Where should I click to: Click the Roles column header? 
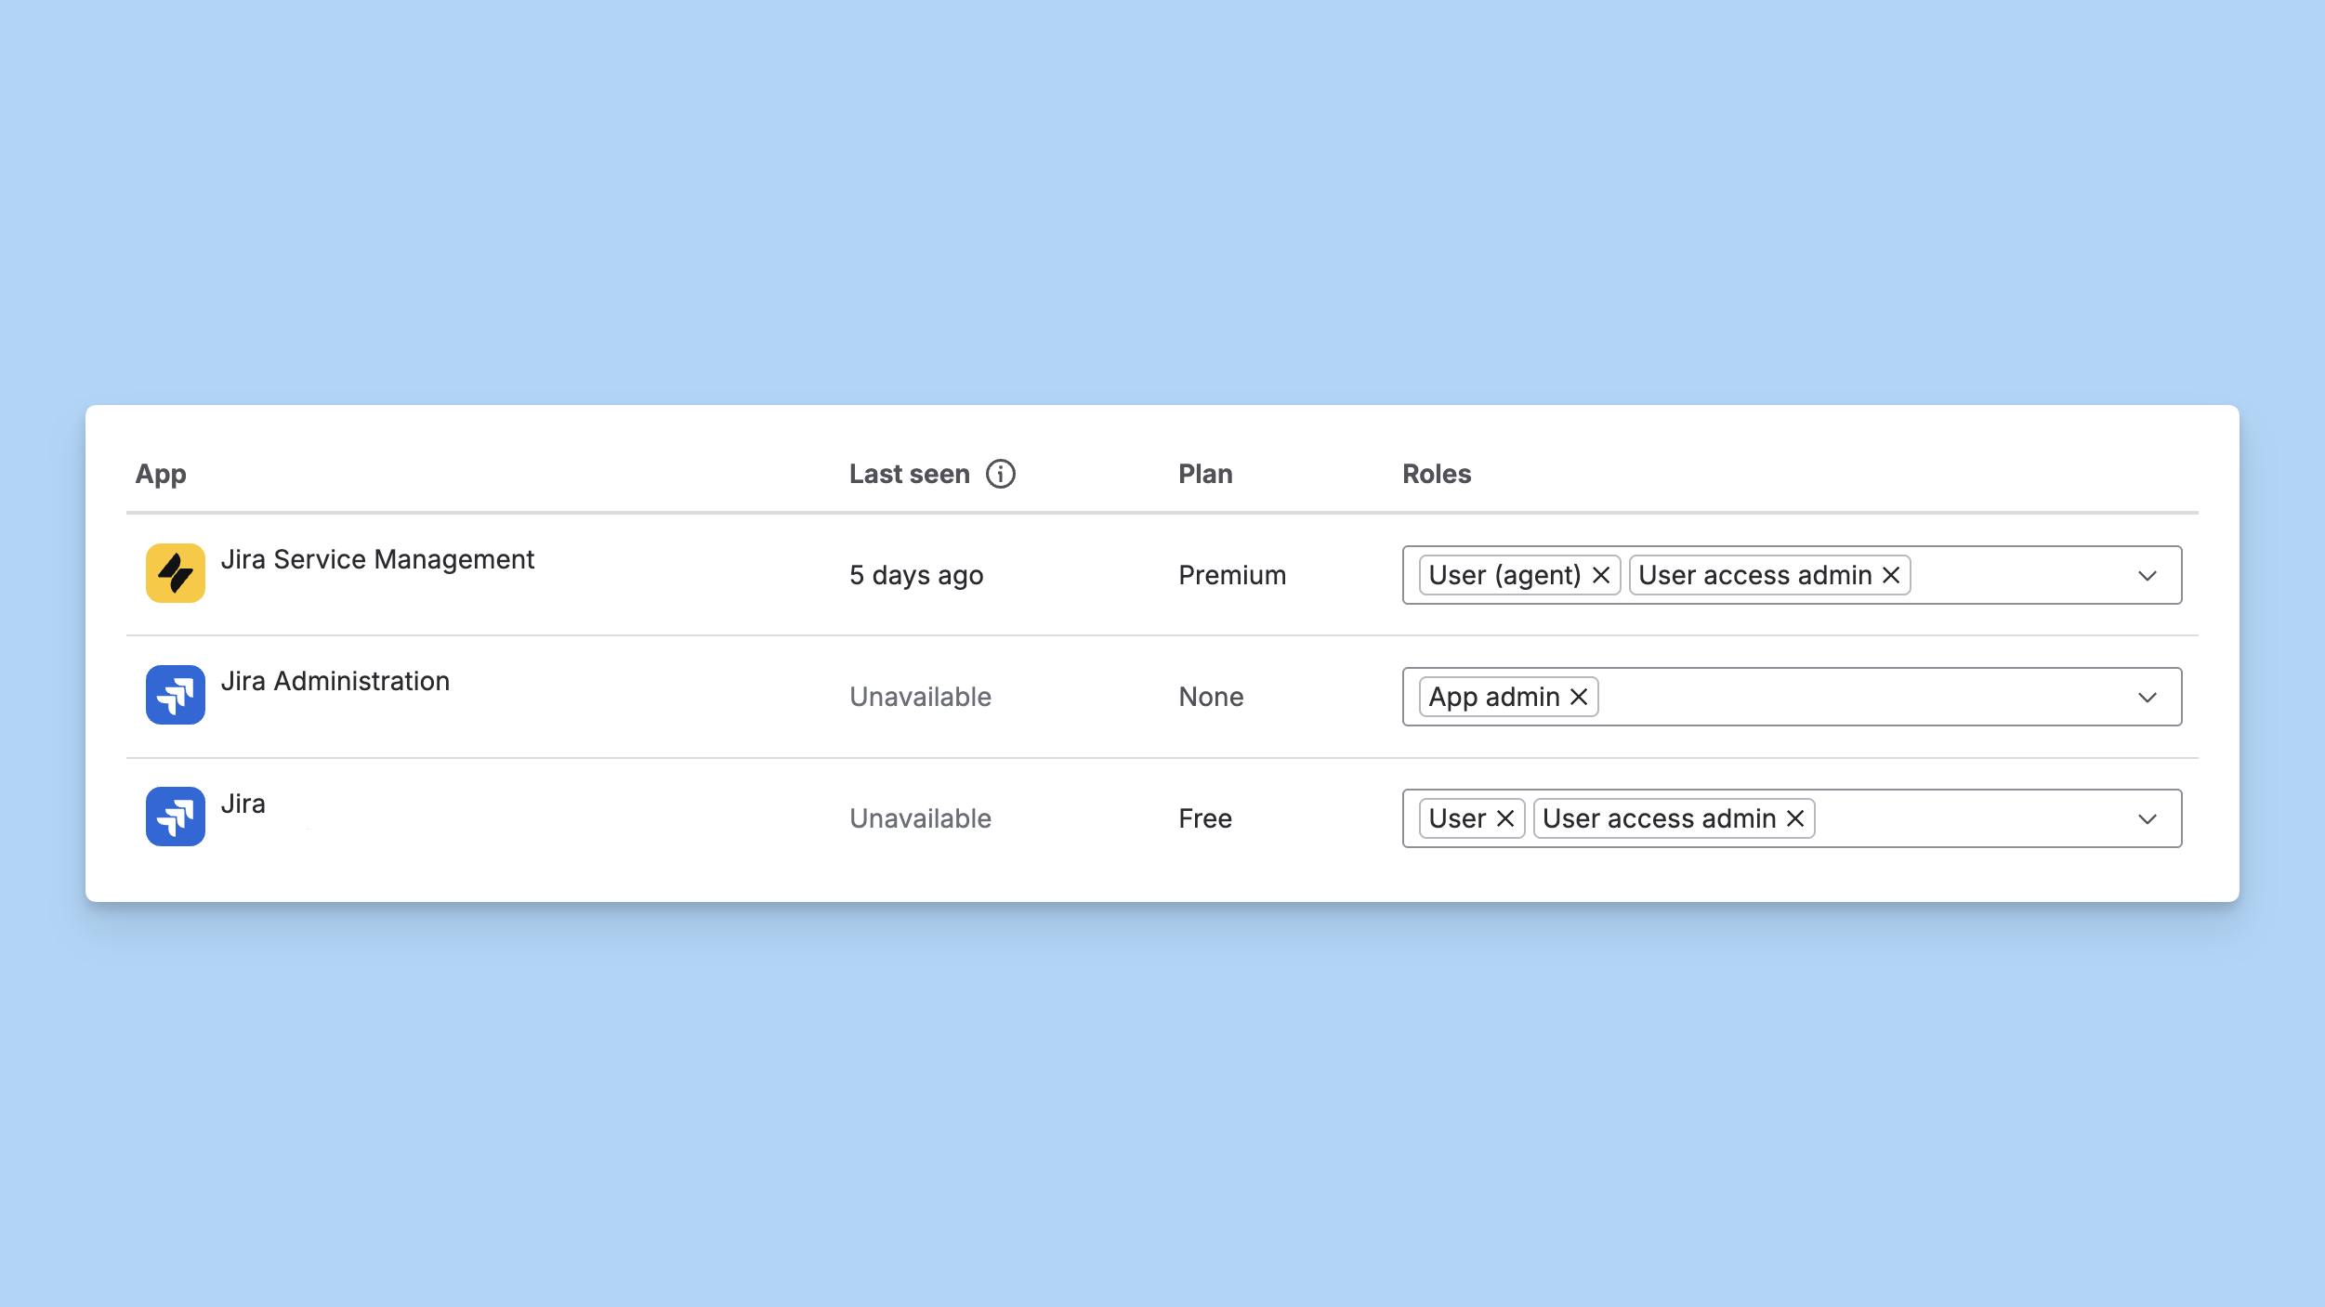(x=1436, y=474)
